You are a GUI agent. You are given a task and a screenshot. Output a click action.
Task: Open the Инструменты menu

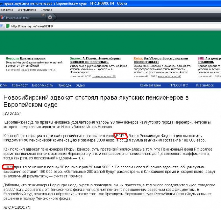27,10
